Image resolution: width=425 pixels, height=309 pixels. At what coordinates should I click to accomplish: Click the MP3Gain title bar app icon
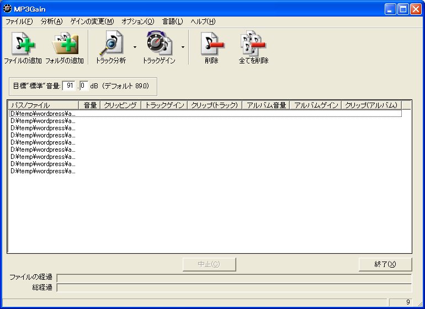tap(7, 9)
